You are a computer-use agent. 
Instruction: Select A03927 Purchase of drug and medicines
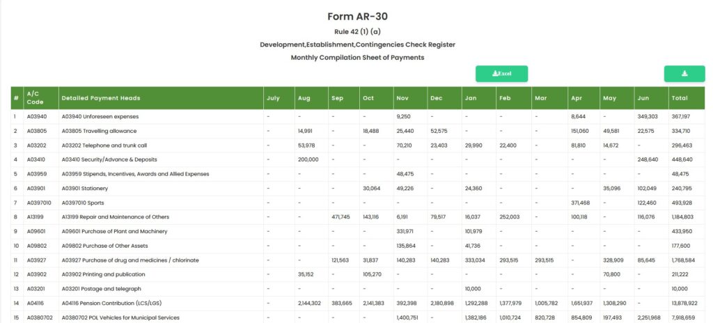[x=130, y=260]
